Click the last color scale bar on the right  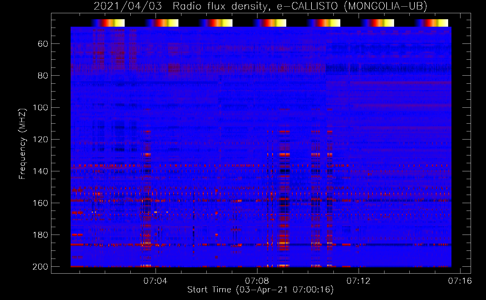[431, 23]
